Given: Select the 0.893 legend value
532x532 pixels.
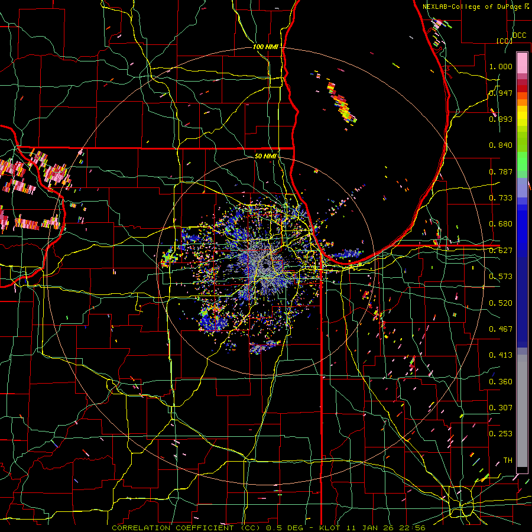Looking at the screenshot, I should click(501, 119).
